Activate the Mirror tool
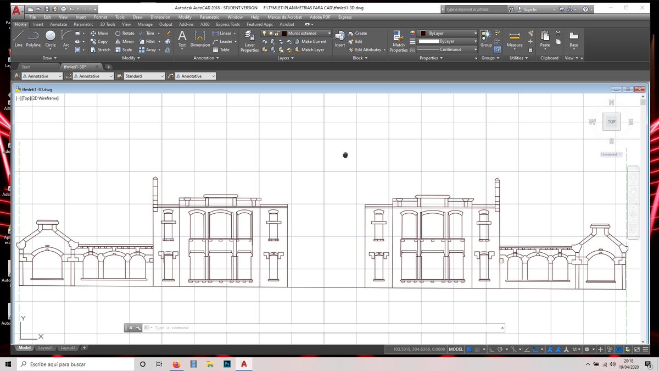The height and width of the screenshot is (371, 659). (x=124, y=41)
